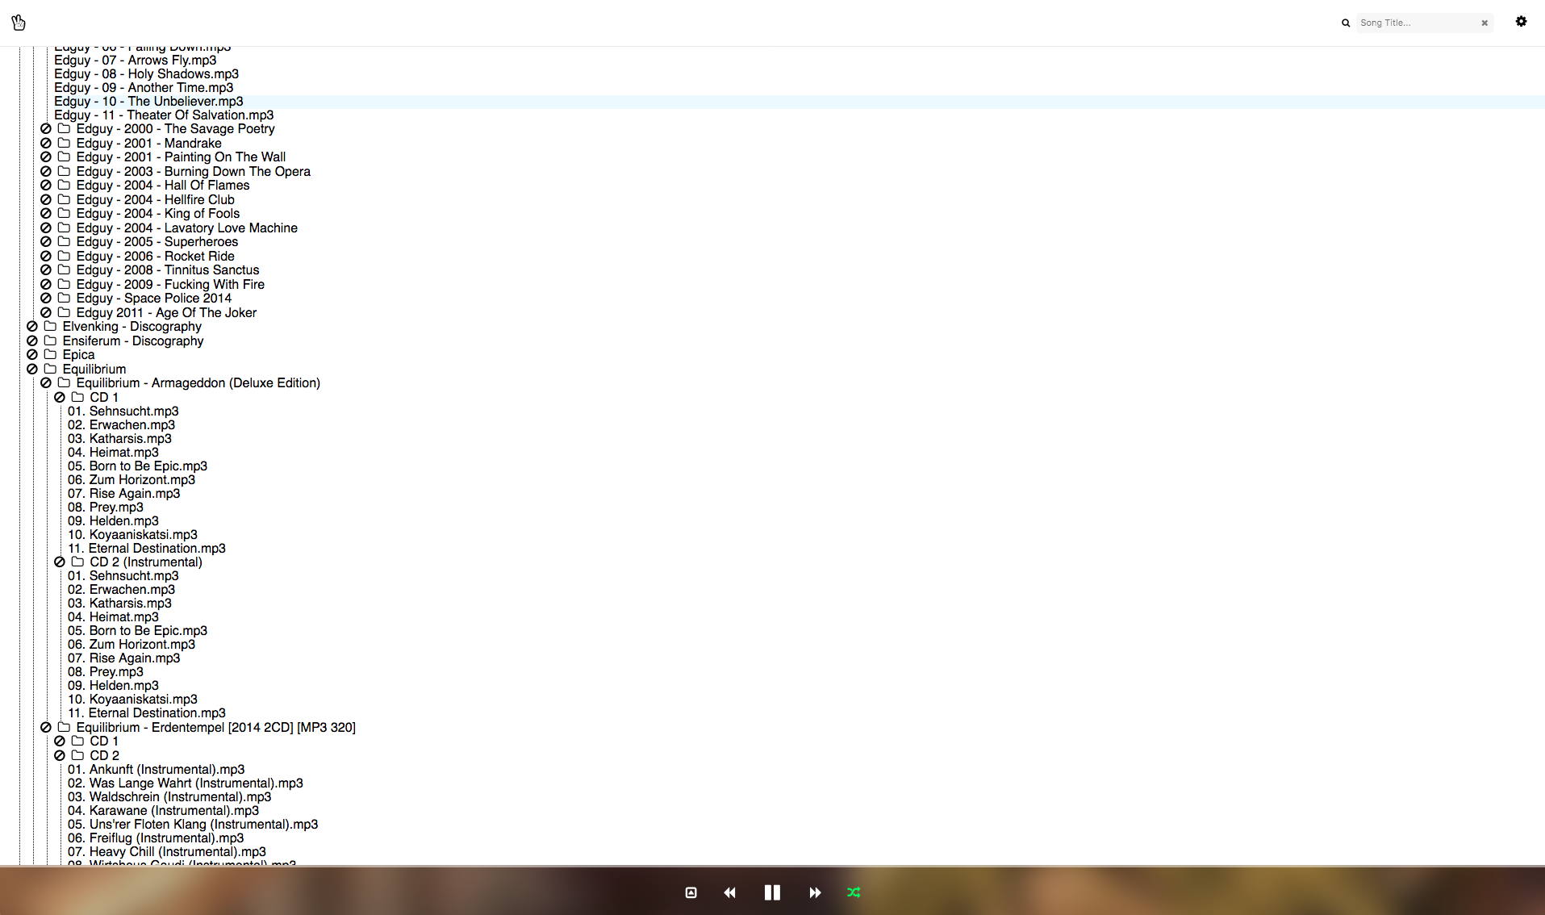Viewport: 1545px width, 915px height.
Task: Collapse Equilibrium - Erdentempel [2014 2CD] folder
Action: 215,728
